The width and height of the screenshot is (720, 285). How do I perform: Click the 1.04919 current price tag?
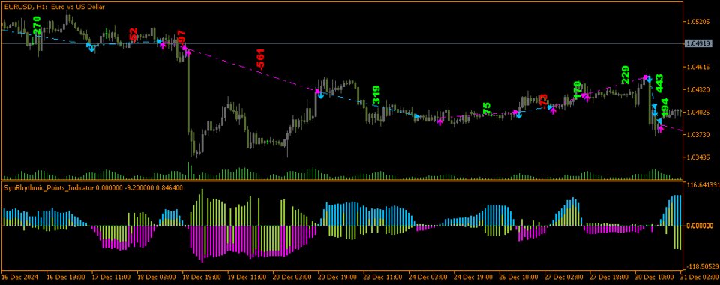[x=697, y=43]
